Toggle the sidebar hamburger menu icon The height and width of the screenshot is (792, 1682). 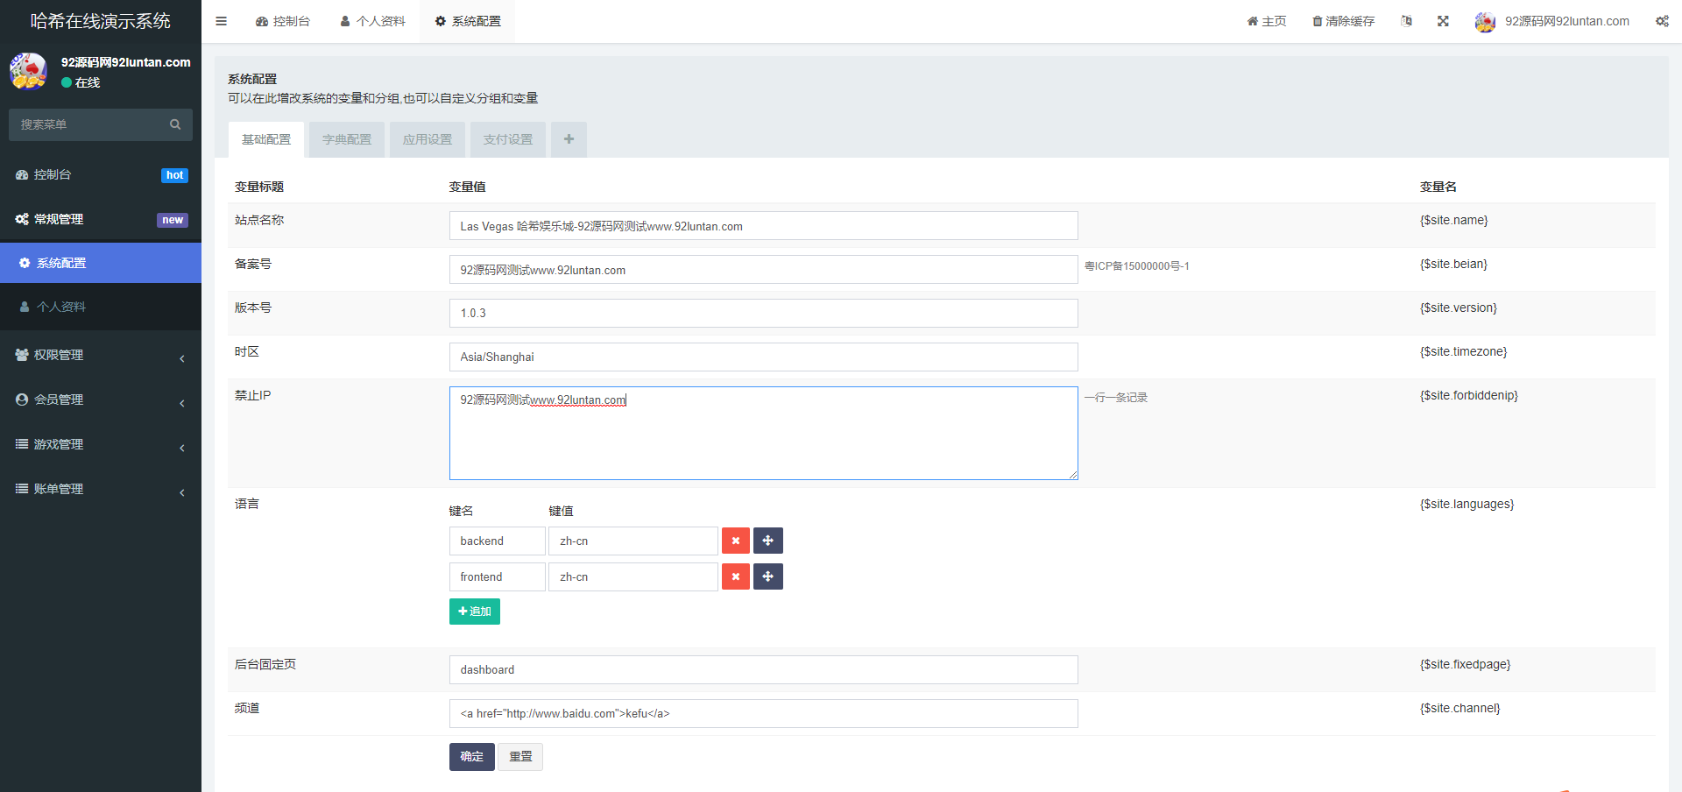(x=221, y=21)
